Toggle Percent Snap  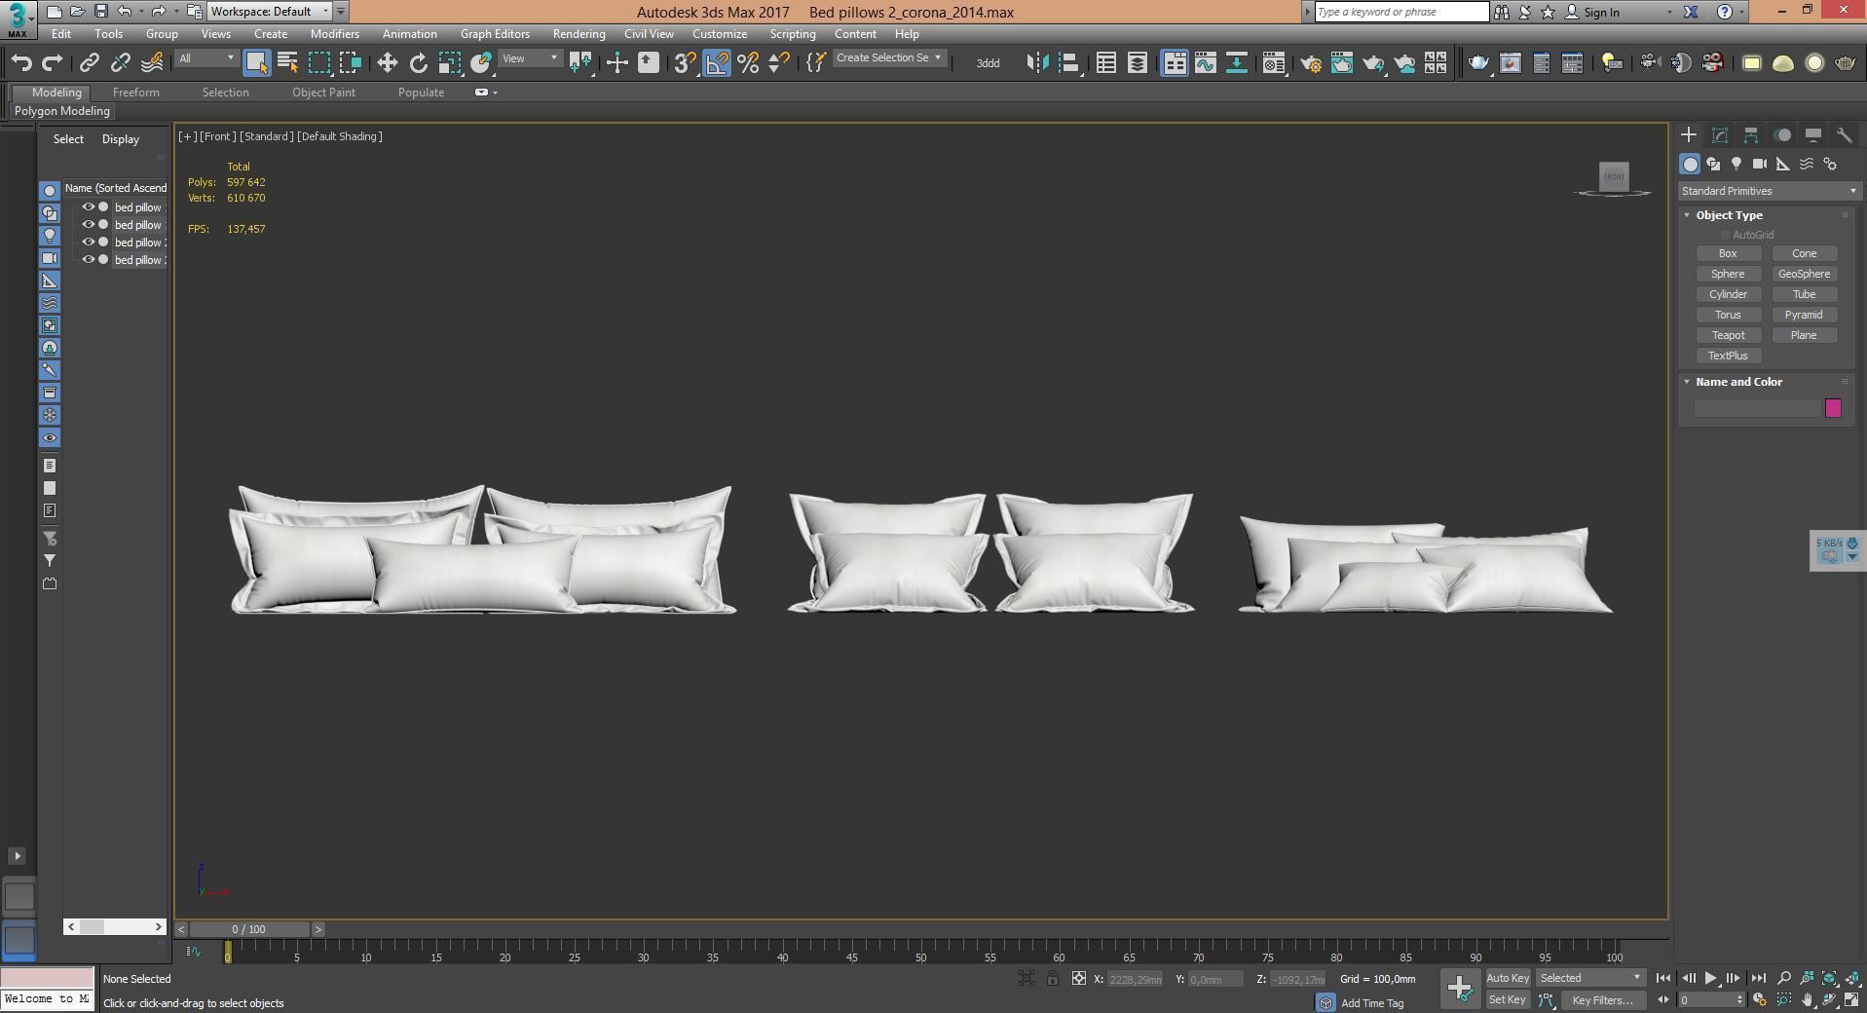[x=748, y=63]
